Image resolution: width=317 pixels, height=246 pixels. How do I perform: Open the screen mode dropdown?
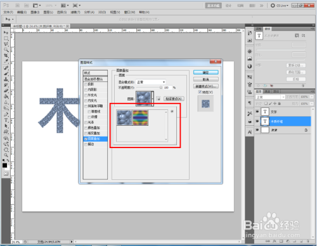pos(77,6)
